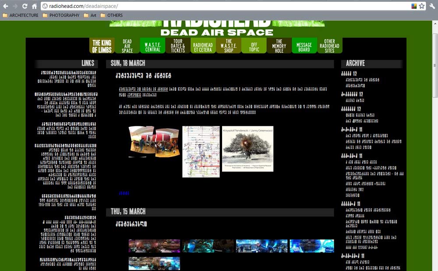Image resolution: width=438 pixels, height=271 pixels.
Task: Click the browser forward arrow
Action: tap(15, 6)
